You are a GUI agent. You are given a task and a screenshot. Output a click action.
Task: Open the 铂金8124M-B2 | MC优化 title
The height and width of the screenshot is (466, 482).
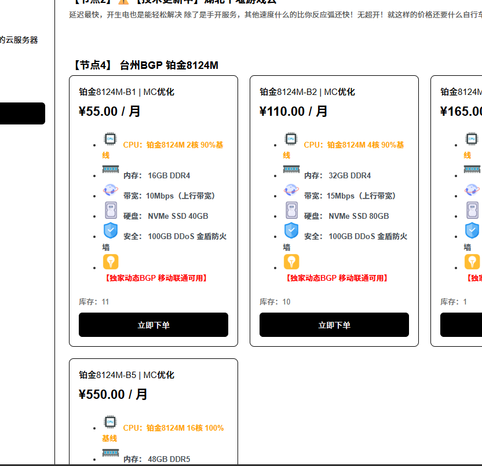pos(307,92)
